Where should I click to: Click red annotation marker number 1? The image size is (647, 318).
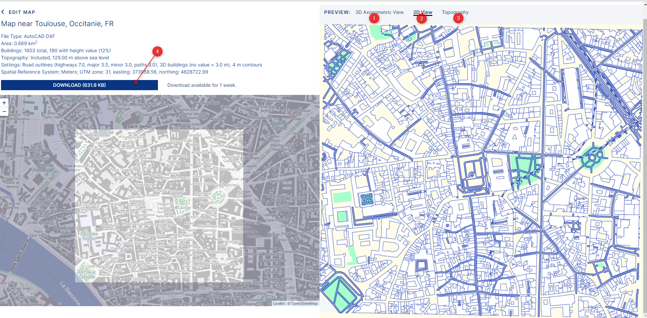point(374,18)
